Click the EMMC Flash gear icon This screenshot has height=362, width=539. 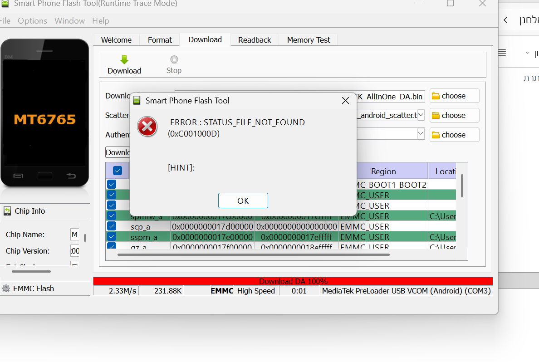click(6, 289)
